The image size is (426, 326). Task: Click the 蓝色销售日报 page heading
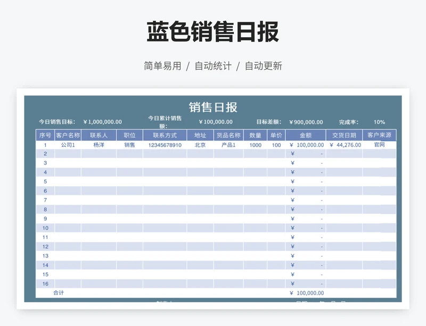[x=213, y=32]
